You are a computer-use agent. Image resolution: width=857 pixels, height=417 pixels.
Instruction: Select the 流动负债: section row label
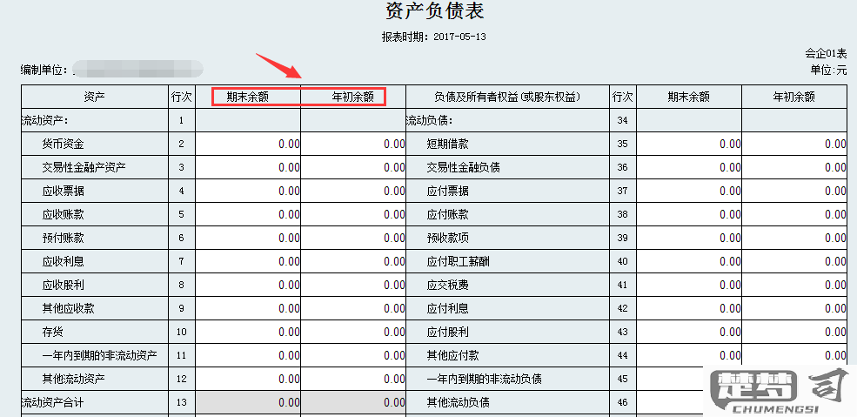click(430, 120)
